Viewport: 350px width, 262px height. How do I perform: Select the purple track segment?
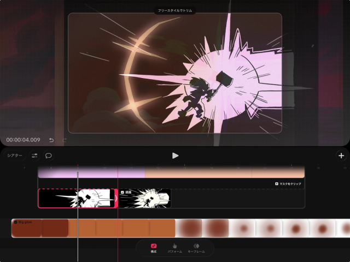point(91,173)
